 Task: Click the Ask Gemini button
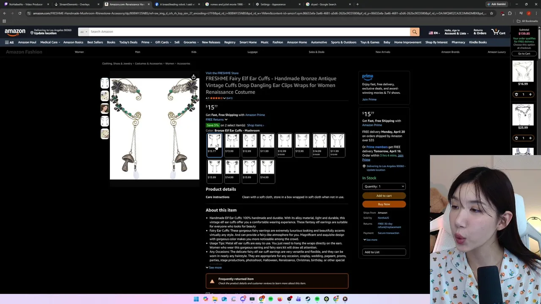pos(496,4)
